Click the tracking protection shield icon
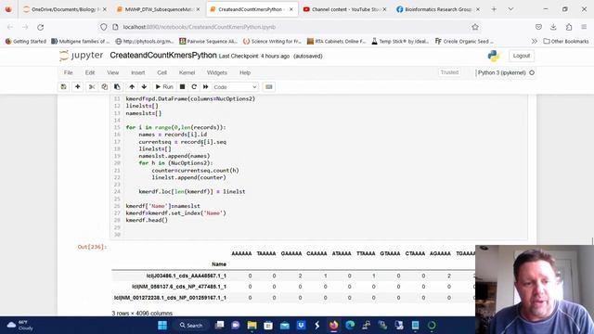This screenshot has width=594, height=334. point(103,27)
